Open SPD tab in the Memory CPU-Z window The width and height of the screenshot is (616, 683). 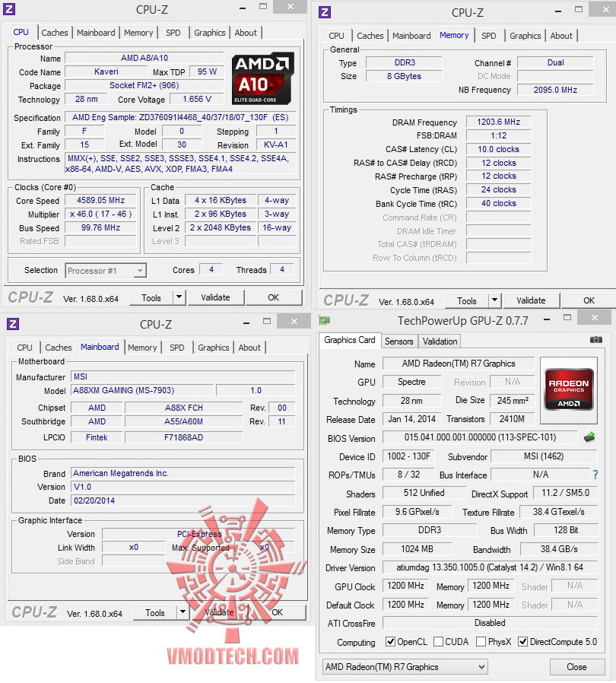(488, 36)
